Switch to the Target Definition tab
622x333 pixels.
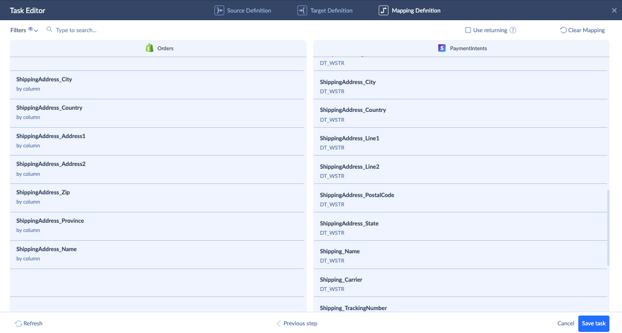click(330, 10)
